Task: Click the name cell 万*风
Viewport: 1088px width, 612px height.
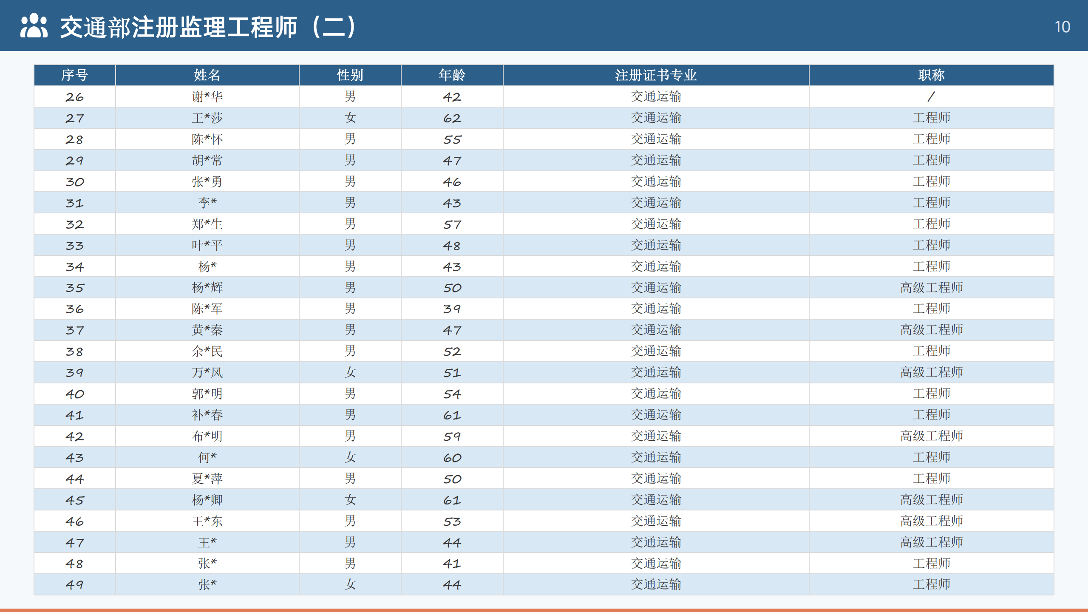Action: pyautogui.click(x=207, y=372)
